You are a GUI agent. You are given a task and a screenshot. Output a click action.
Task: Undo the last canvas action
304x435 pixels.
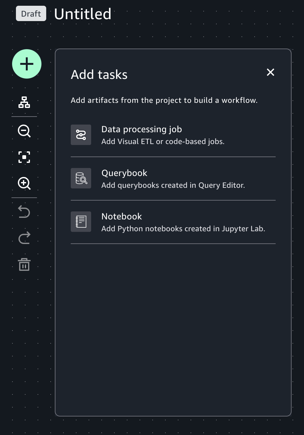pos(24,211)
